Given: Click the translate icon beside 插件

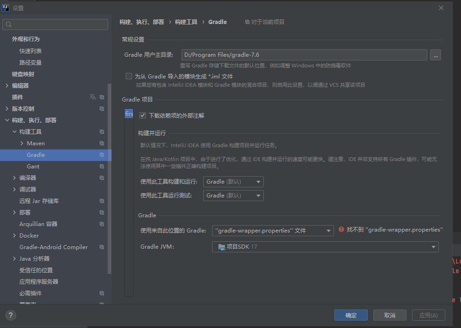Looking at the screenshot, I should (92, 97).
